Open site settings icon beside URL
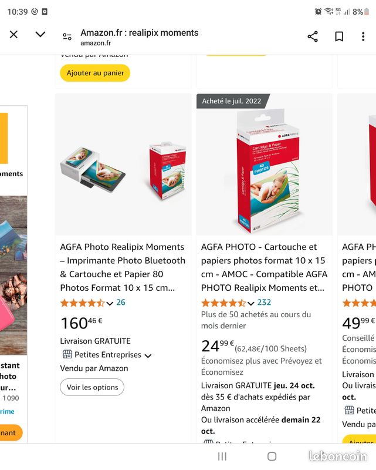Screen dimensions: 376x470 point(67,36)
